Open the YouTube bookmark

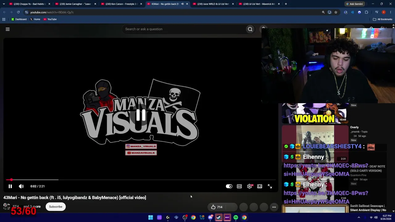click(x=50, y=19)
